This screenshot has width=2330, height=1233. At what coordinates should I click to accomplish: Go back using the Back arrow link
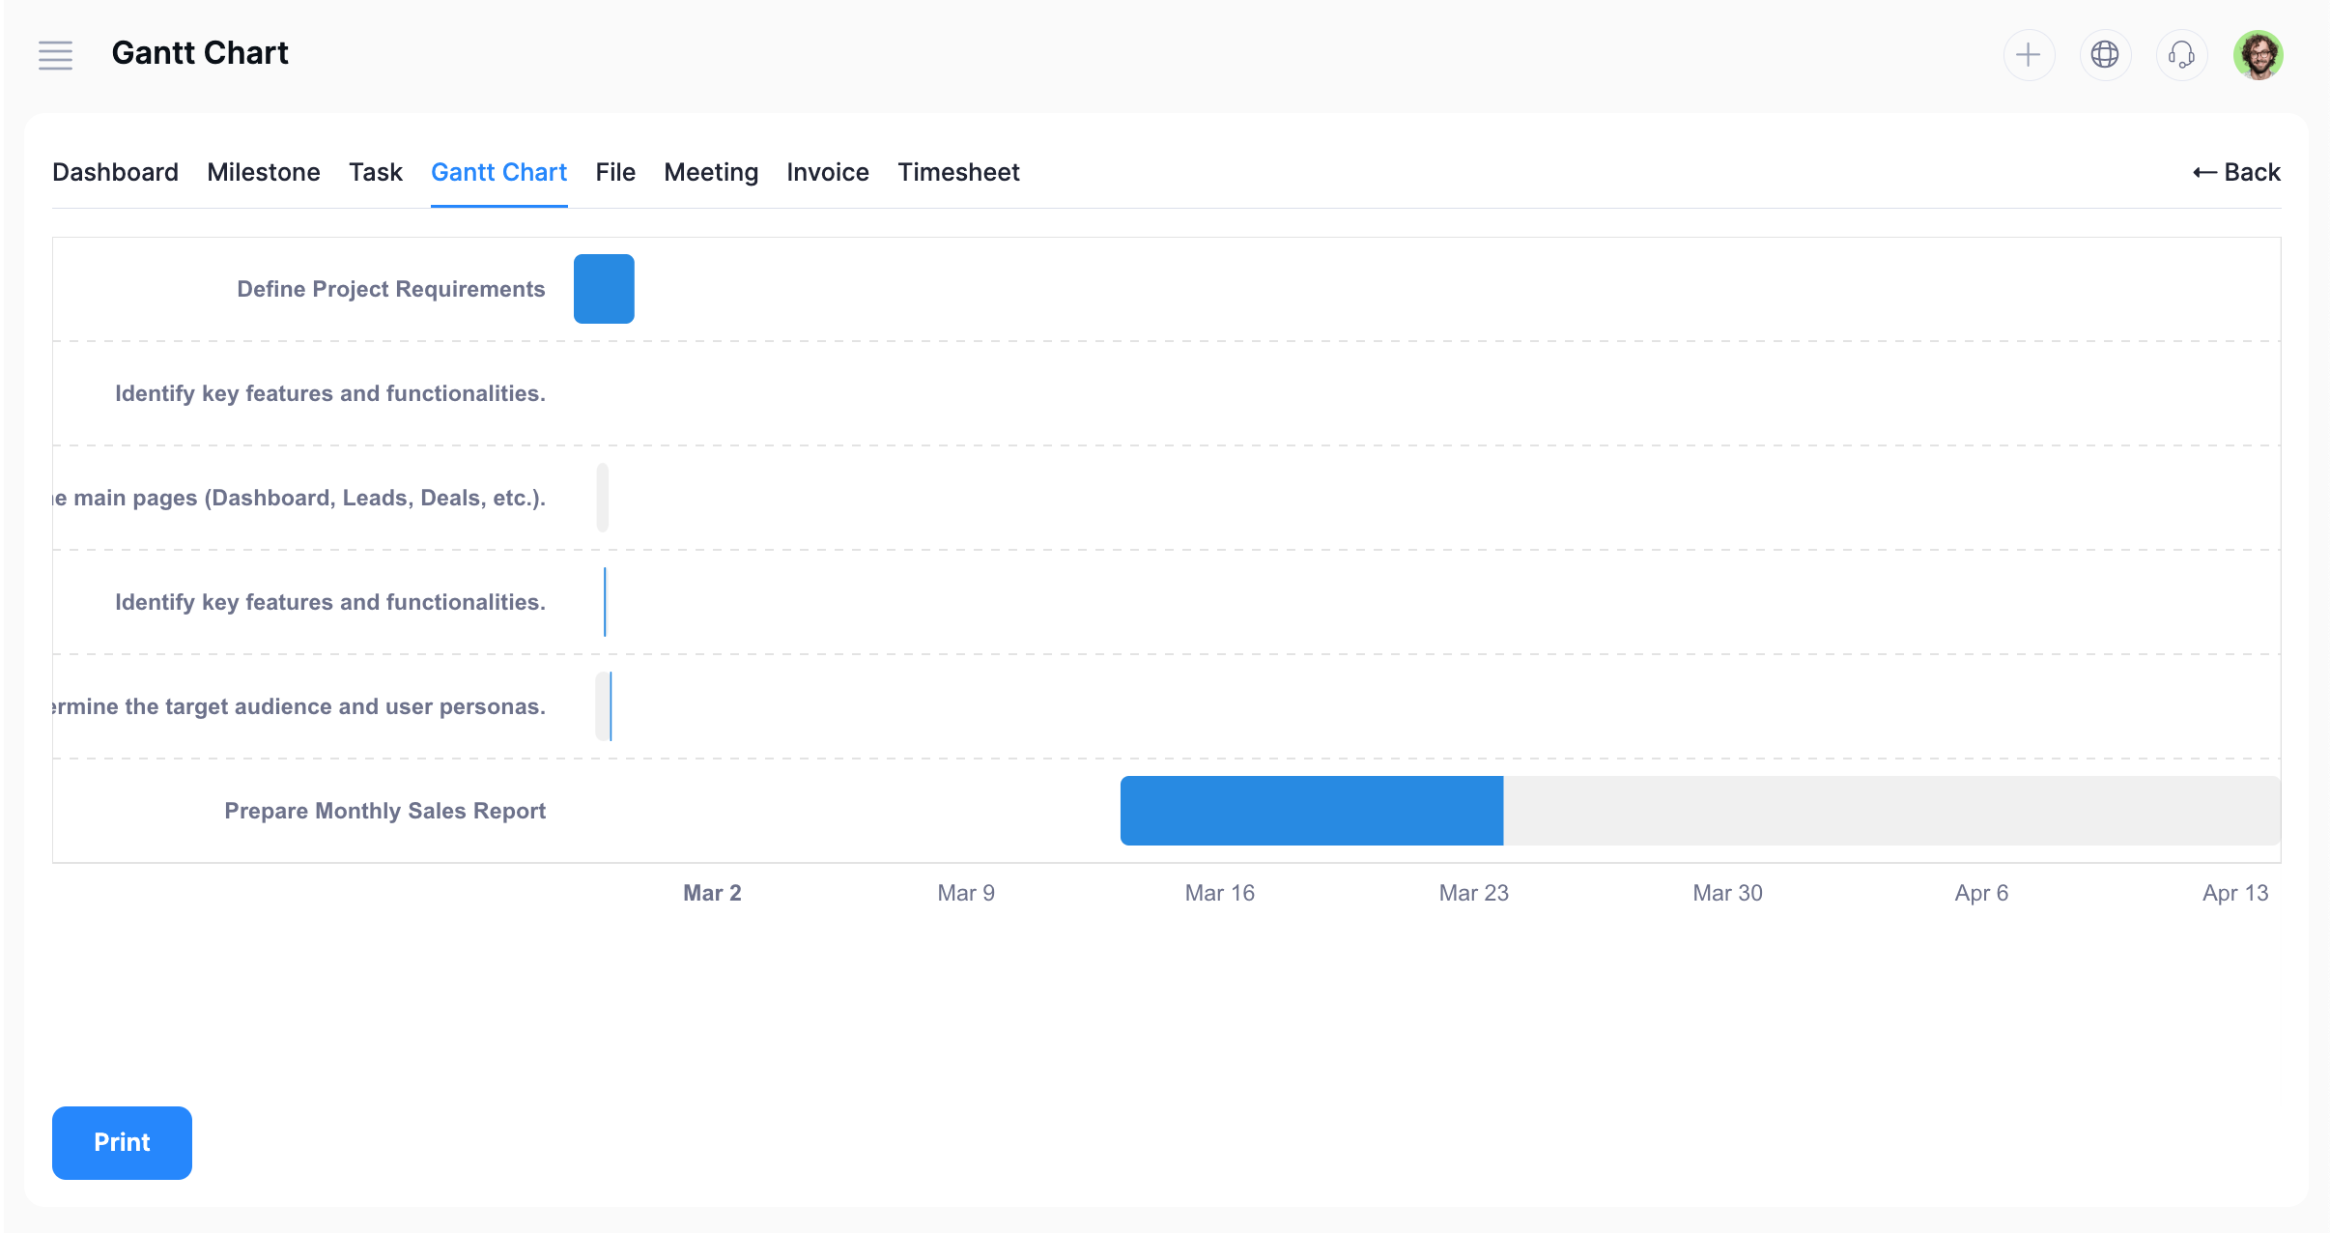pos(2236,172)
